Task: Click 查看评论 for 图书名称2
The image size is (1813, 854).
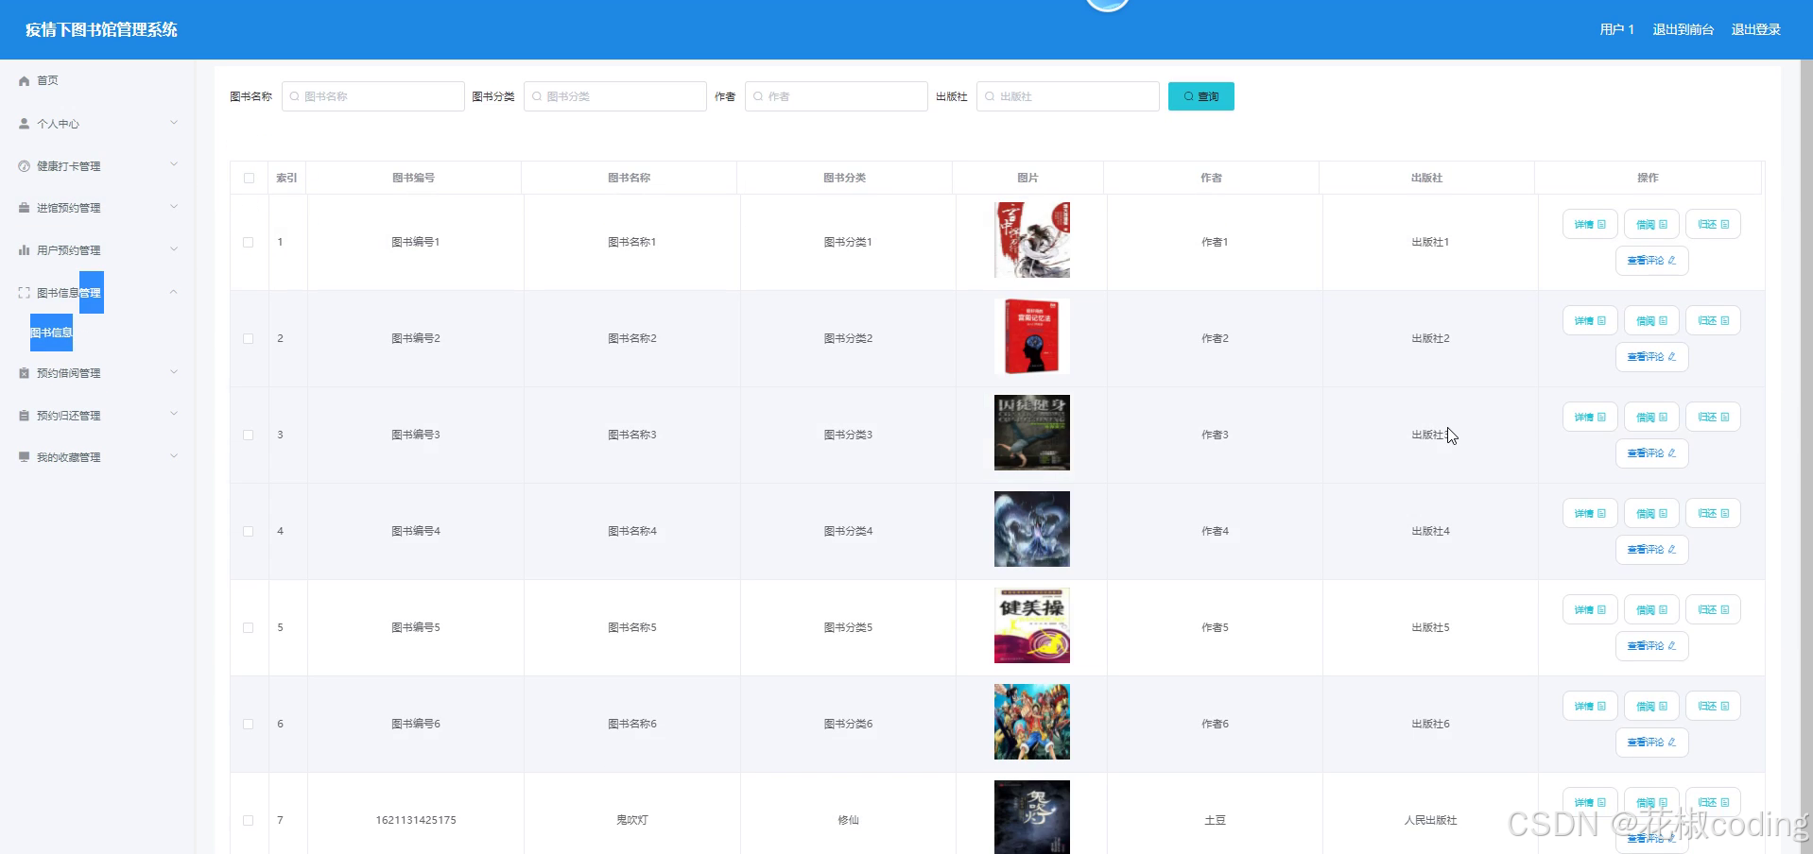Action: pyautogui.click(x=1651, y=357)
